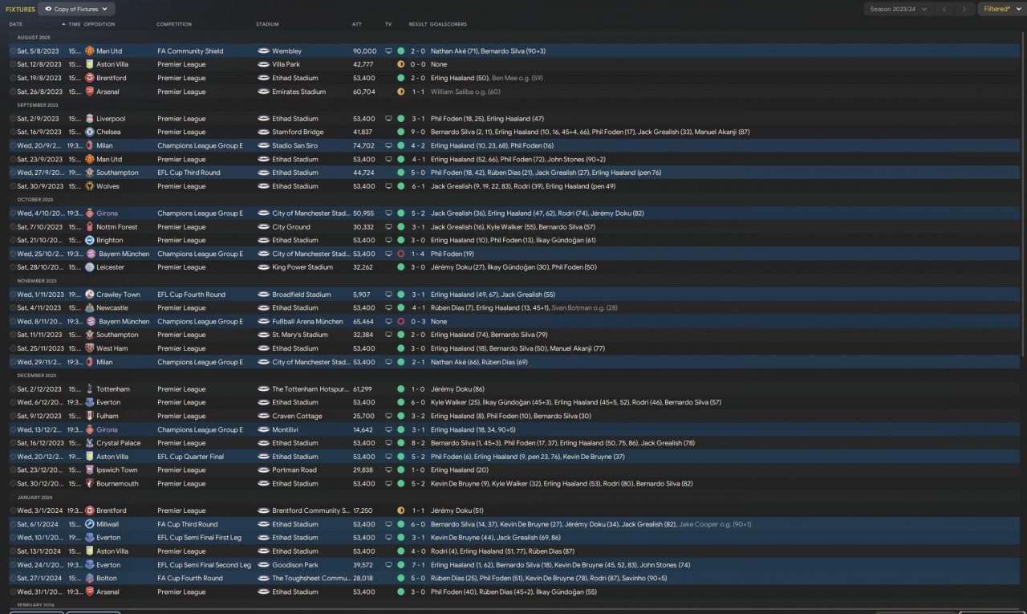This screenshot has width=1027, height=614.
Task: Click the Bolton club badge
Action: pos(90,578)
